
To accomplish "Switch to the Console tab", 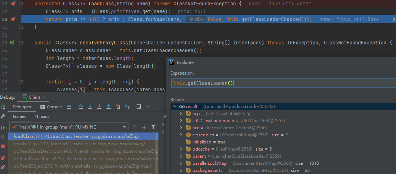I will tap(51, 107).
